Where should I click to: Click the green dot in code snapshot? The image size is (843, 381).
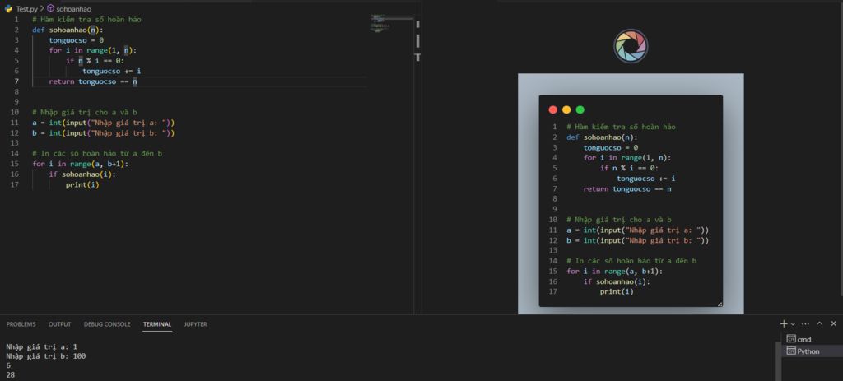580,109
